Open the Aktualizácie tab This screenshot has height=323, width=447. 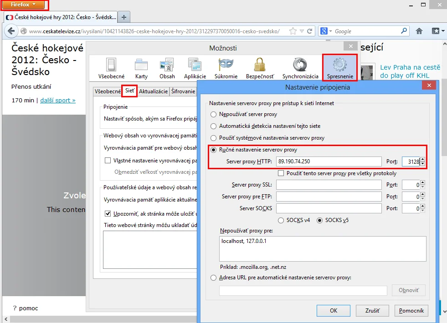click(x=155, y=91)
